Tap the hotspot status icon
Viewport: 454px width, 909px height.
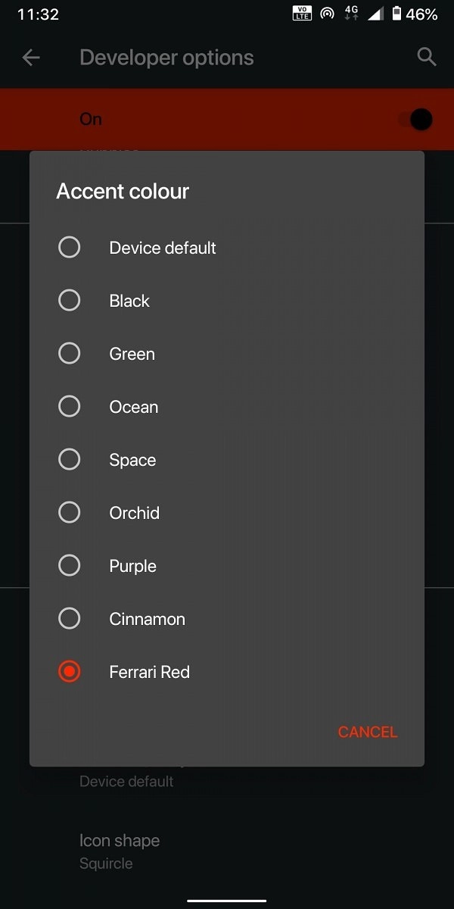click(x=328, y=14)
